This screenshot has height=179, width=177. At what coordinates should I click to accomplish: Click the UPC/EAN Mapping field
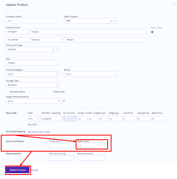52,119
